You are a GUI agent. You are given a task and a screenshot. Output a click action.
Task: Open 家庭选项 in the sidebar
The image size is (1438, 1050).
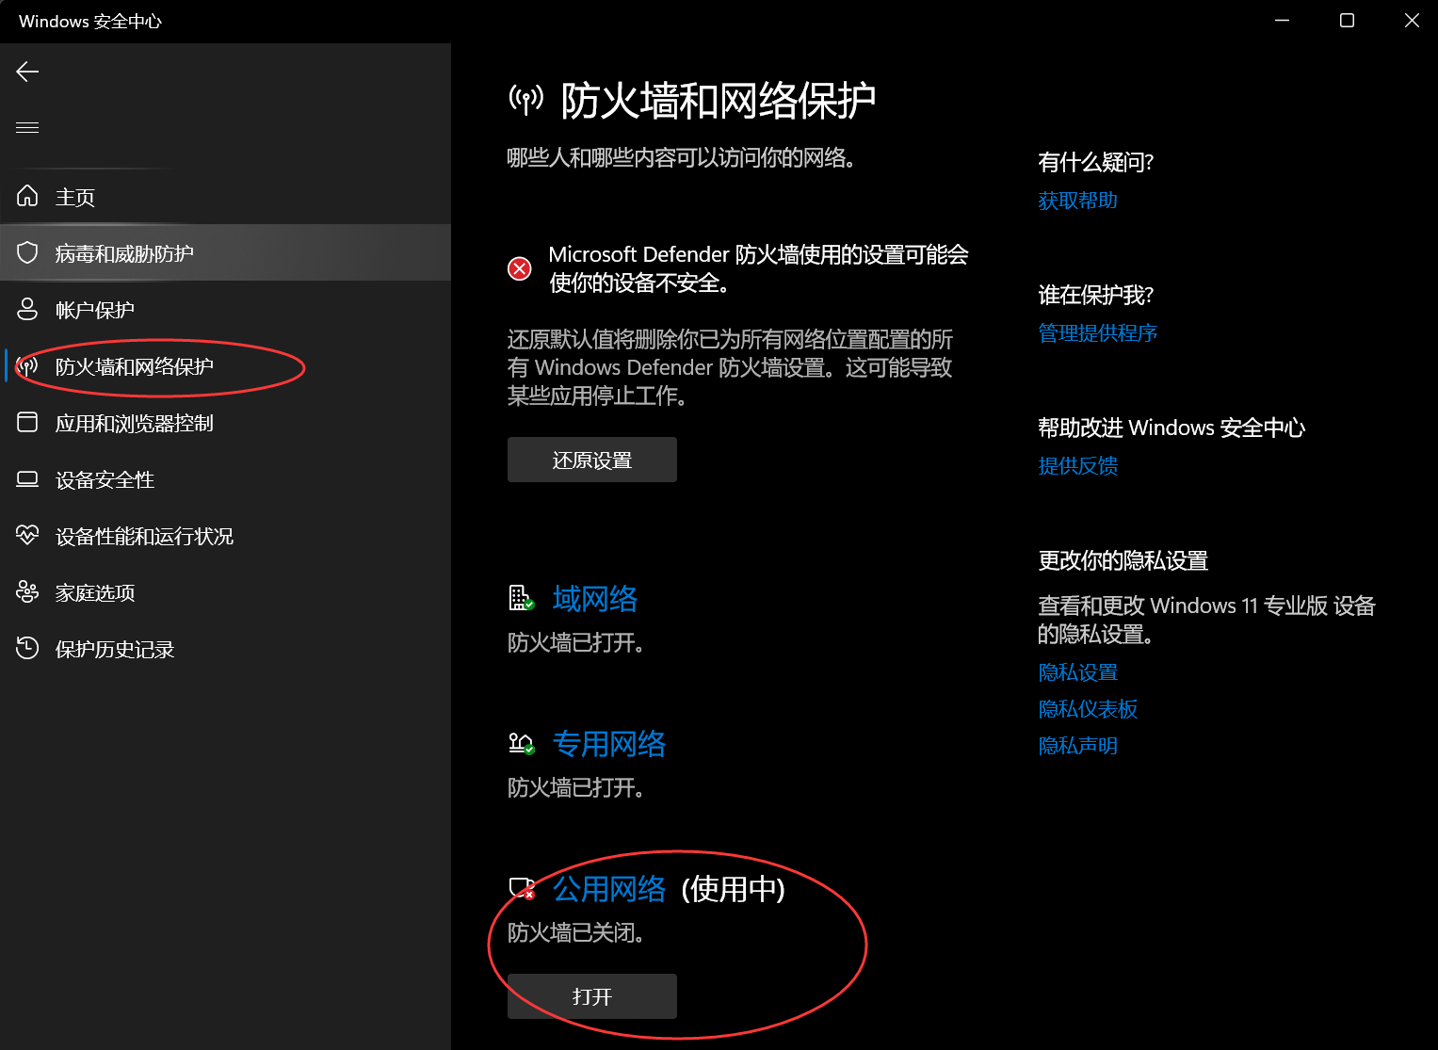click(x=226, y=592)
